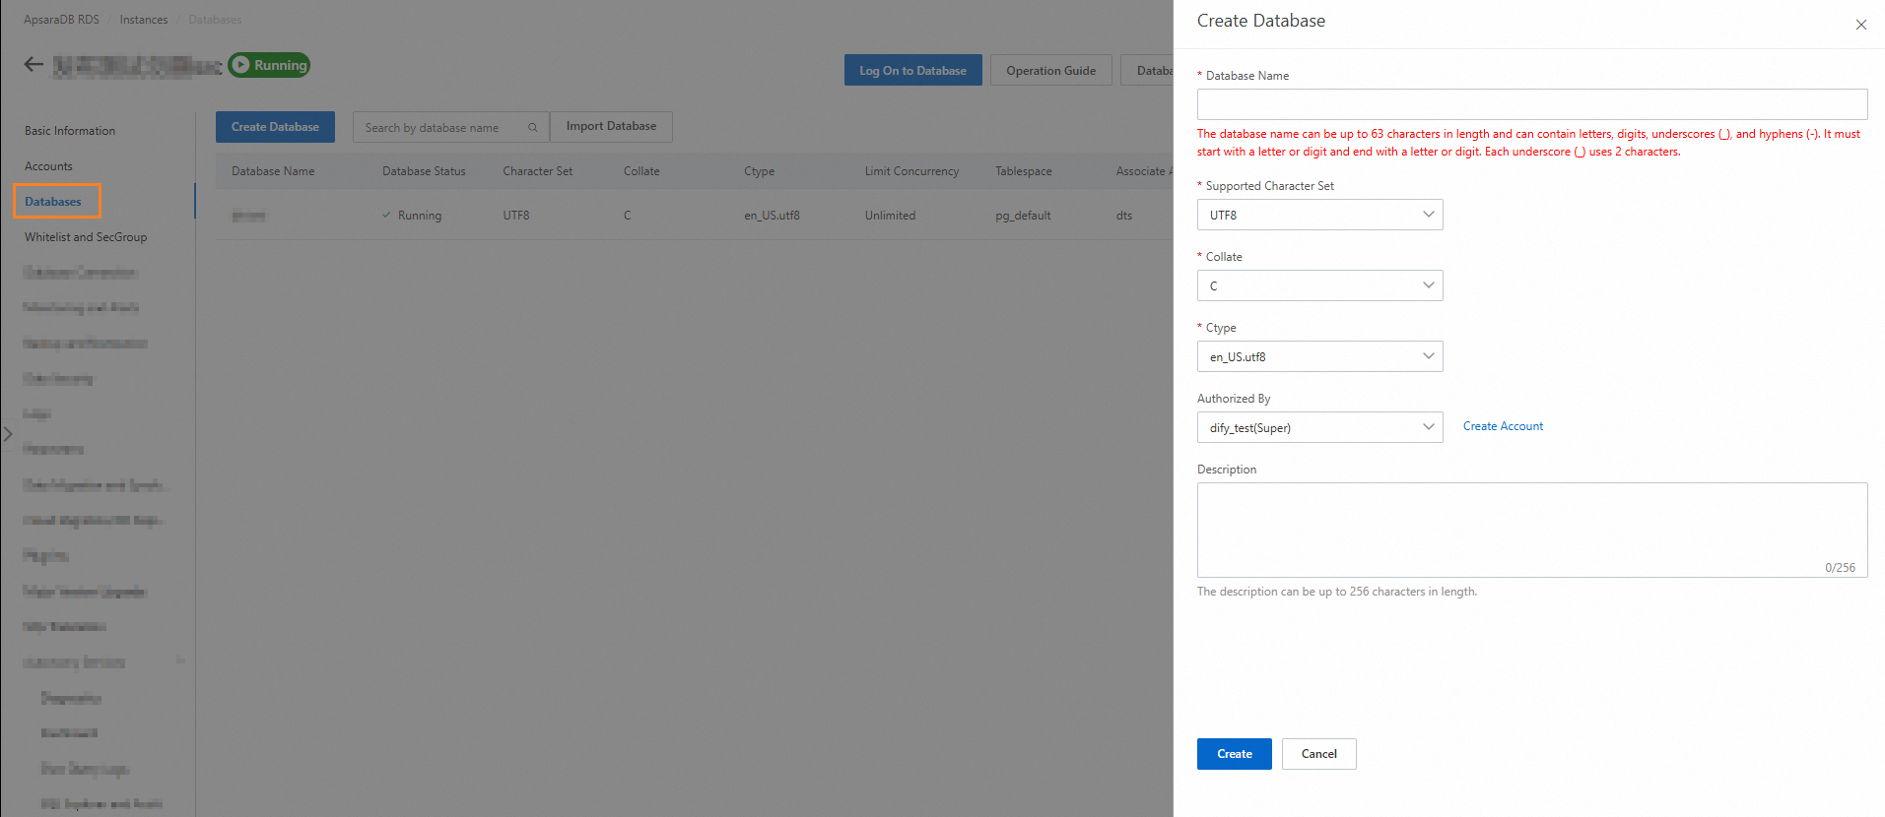Close the Create Database panel
This screenshot has width=1885, height=817.
(x=1860, y=25)
